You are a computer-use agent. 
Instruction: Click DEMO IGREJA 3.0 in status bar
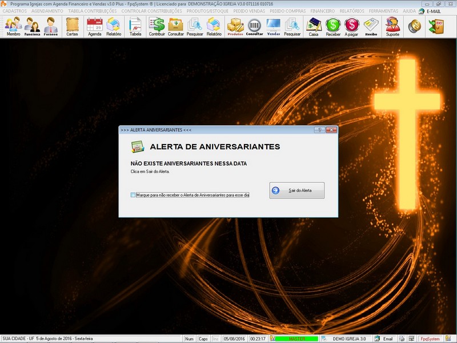tap(349, 338)
